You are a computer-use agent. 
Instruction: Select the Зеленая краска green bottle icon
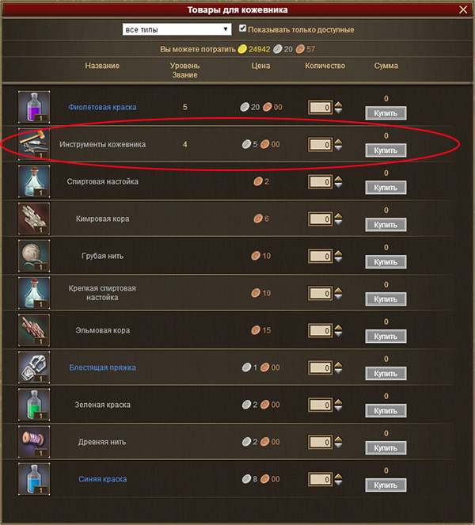coord(34,405)
